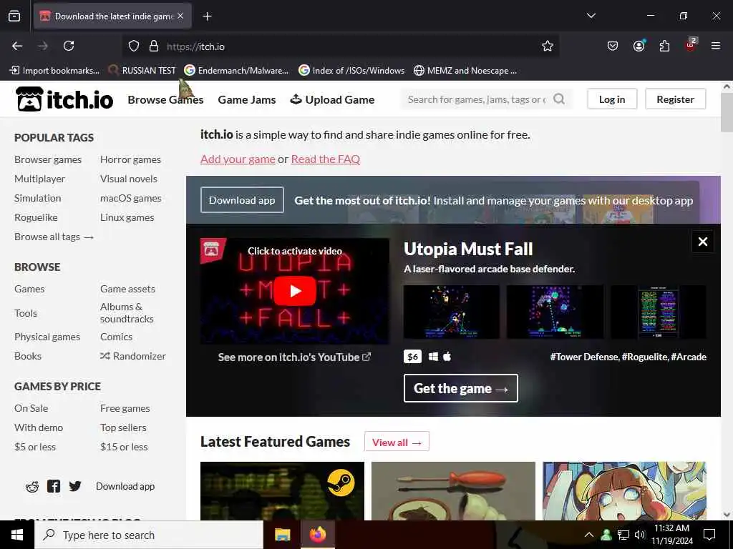733x549 pixels.
Task: Open itch.io's Reddit page icon
Action: (32, 486)
